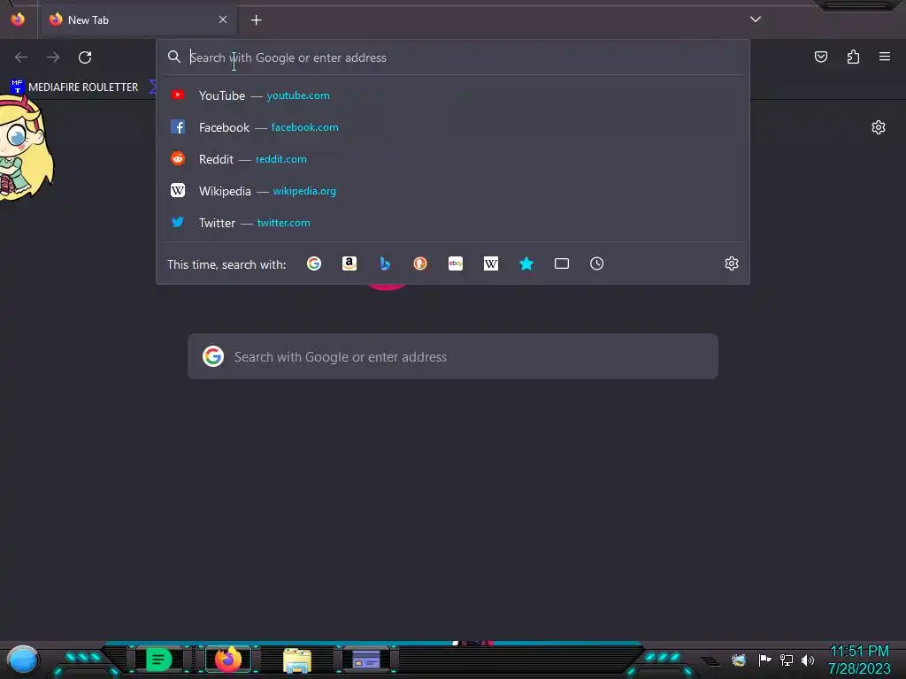Search this time with Google icon
Viewport: 906px width, 679px height.
(314, 263)
